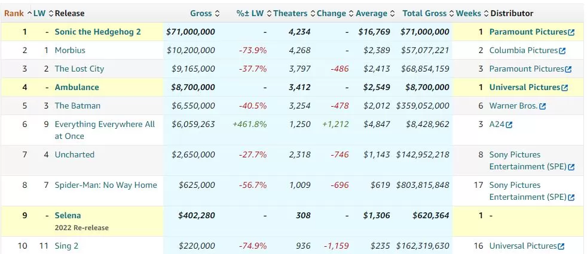Click the Selena 2022 Re-release title
587x254 pixels.
(68, 215)
